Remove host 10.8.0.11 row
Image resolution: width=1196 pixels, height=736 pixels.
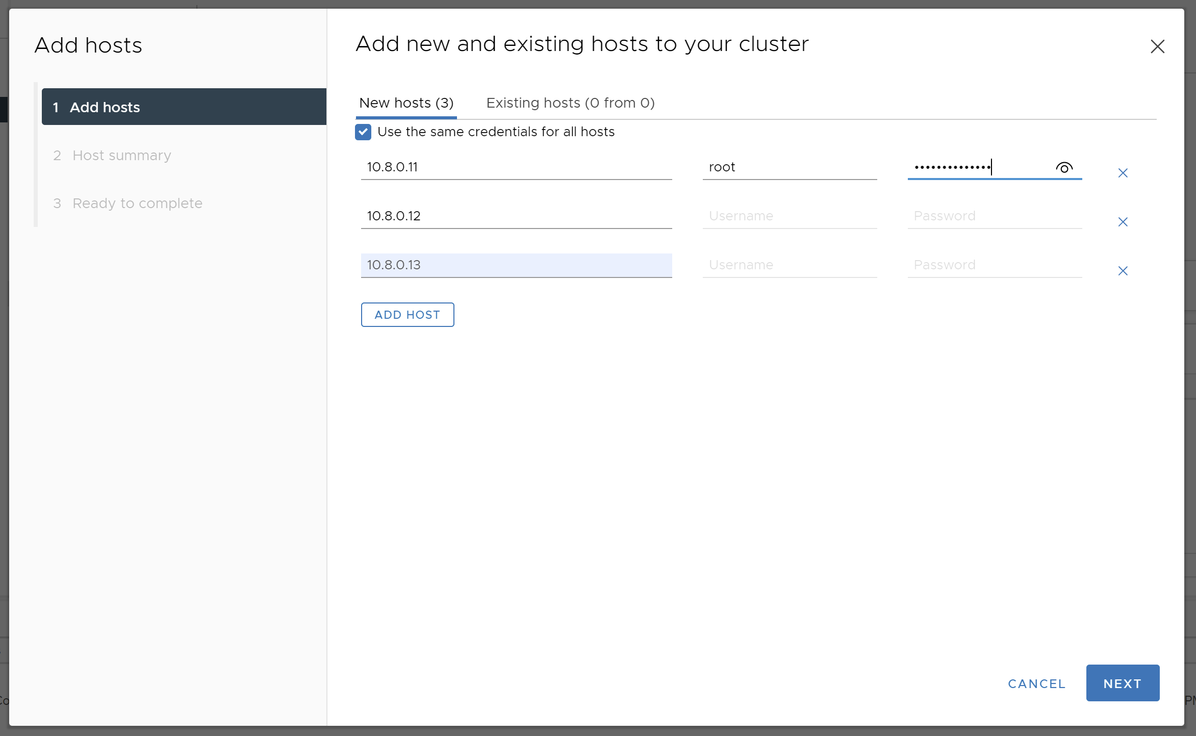[x=1123, y=173]
